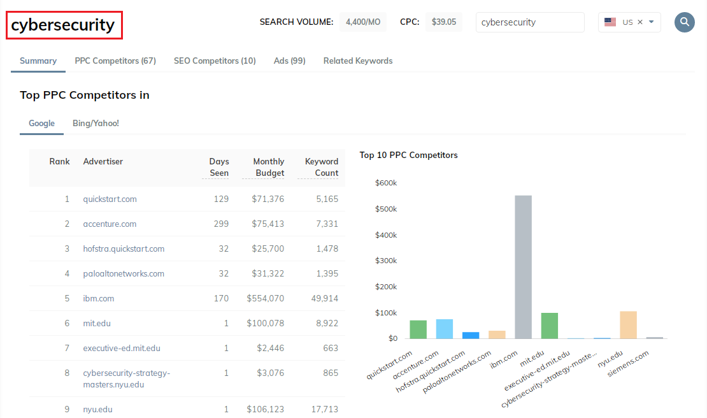Click the 129 days seen cell
The image size is (707, 418).
(222, 199)
